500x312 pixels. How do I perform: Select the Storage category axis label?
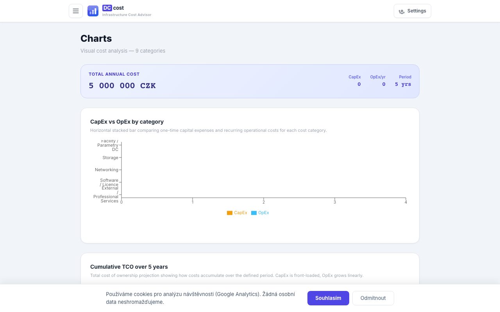(x=110, y=158)
